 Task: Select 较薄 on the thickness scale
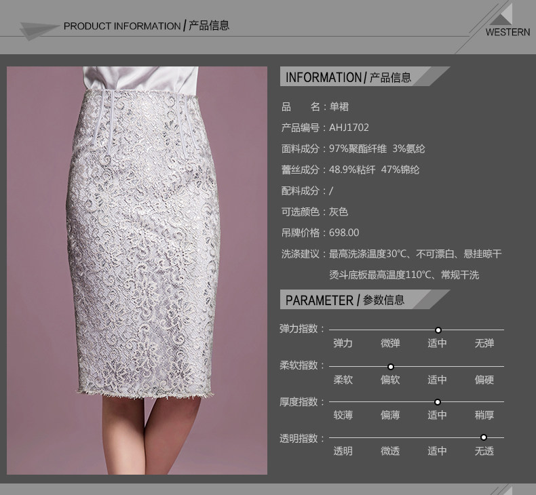coord(343,415)
